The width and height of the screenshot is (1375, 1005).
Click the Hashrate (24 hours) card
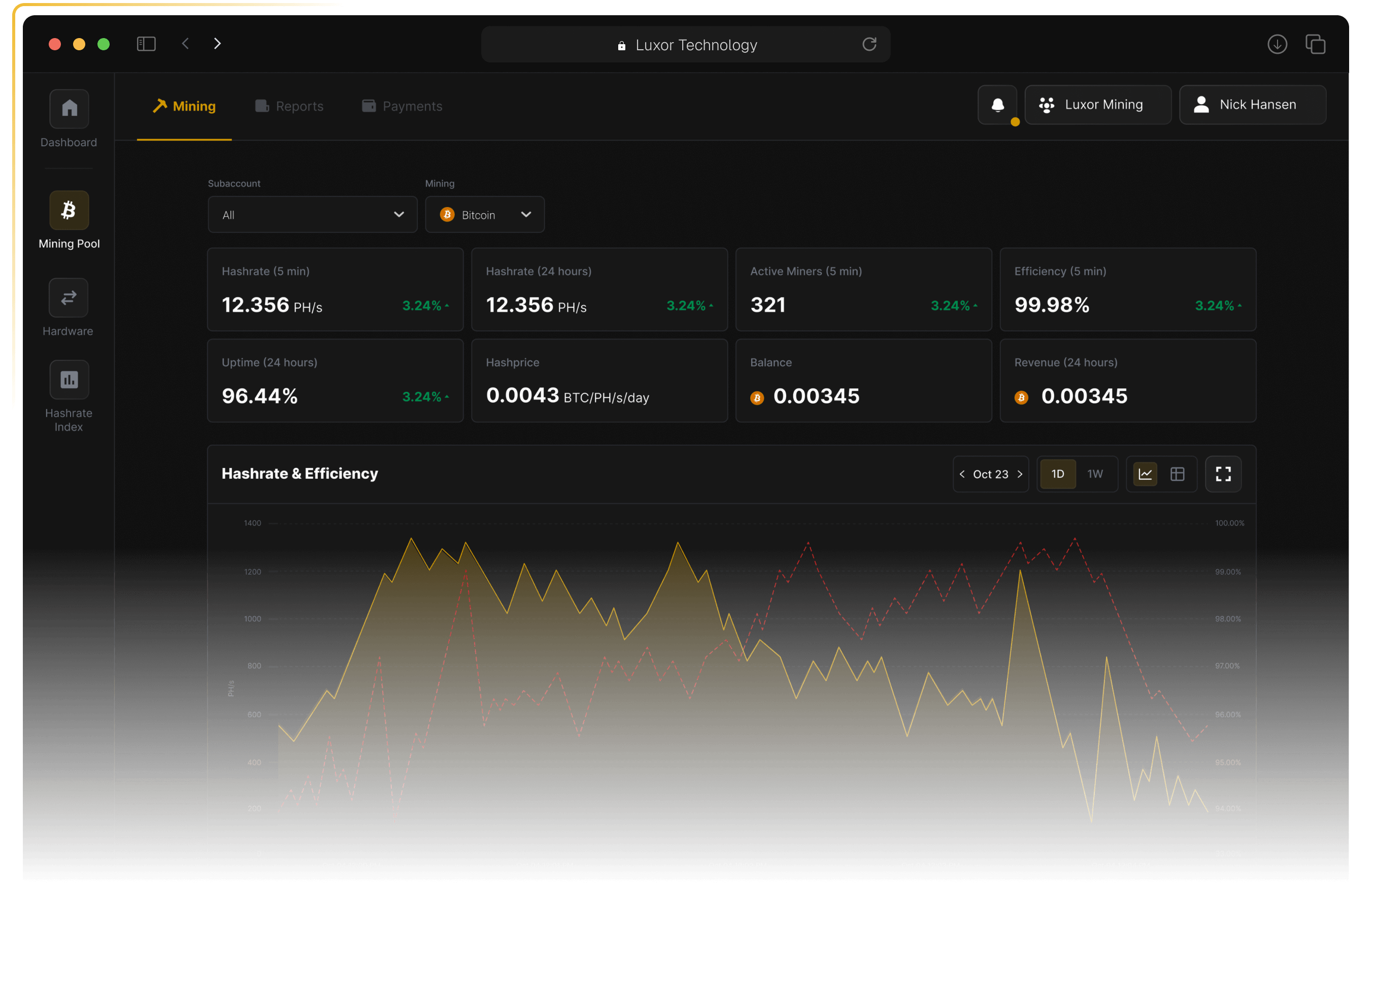(x=599, y=290)
